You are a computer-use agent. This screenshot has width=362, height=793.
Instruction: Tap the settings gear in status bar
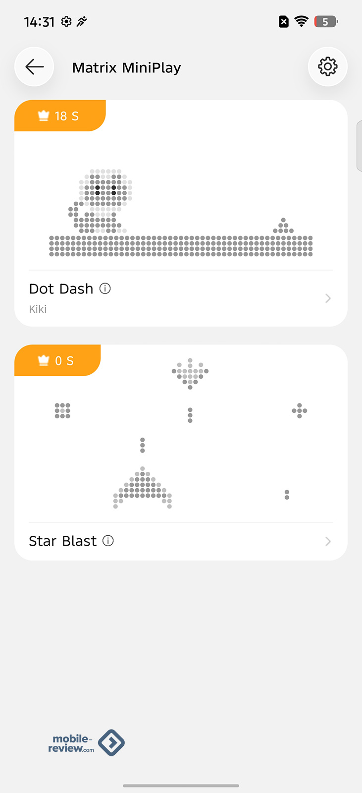(66, 21)
